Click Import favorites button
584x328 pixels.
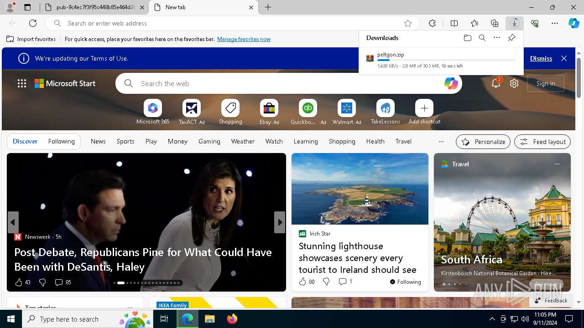pos(31,39)
